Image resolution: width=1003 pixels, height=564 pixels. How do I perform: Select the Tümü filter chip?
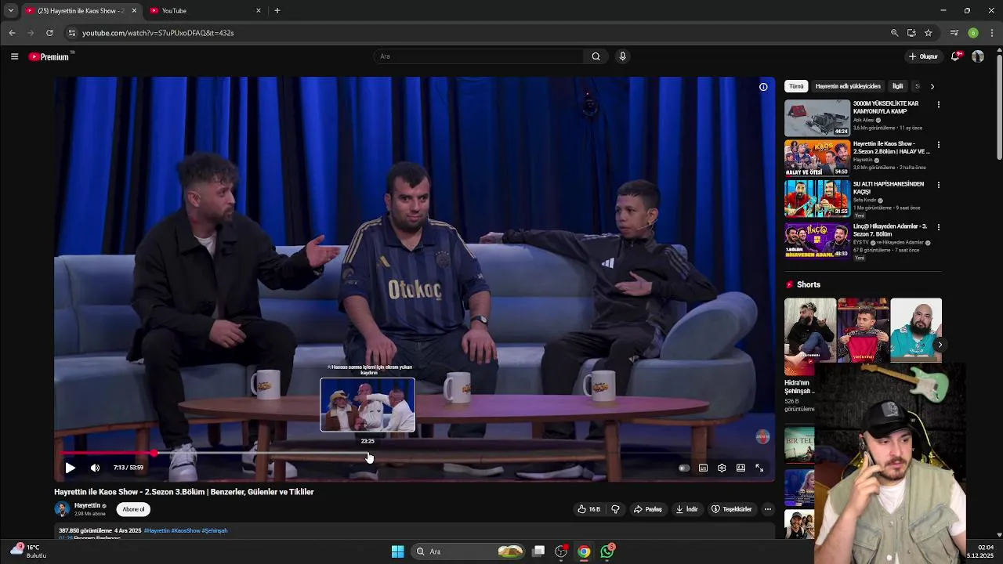796,86
